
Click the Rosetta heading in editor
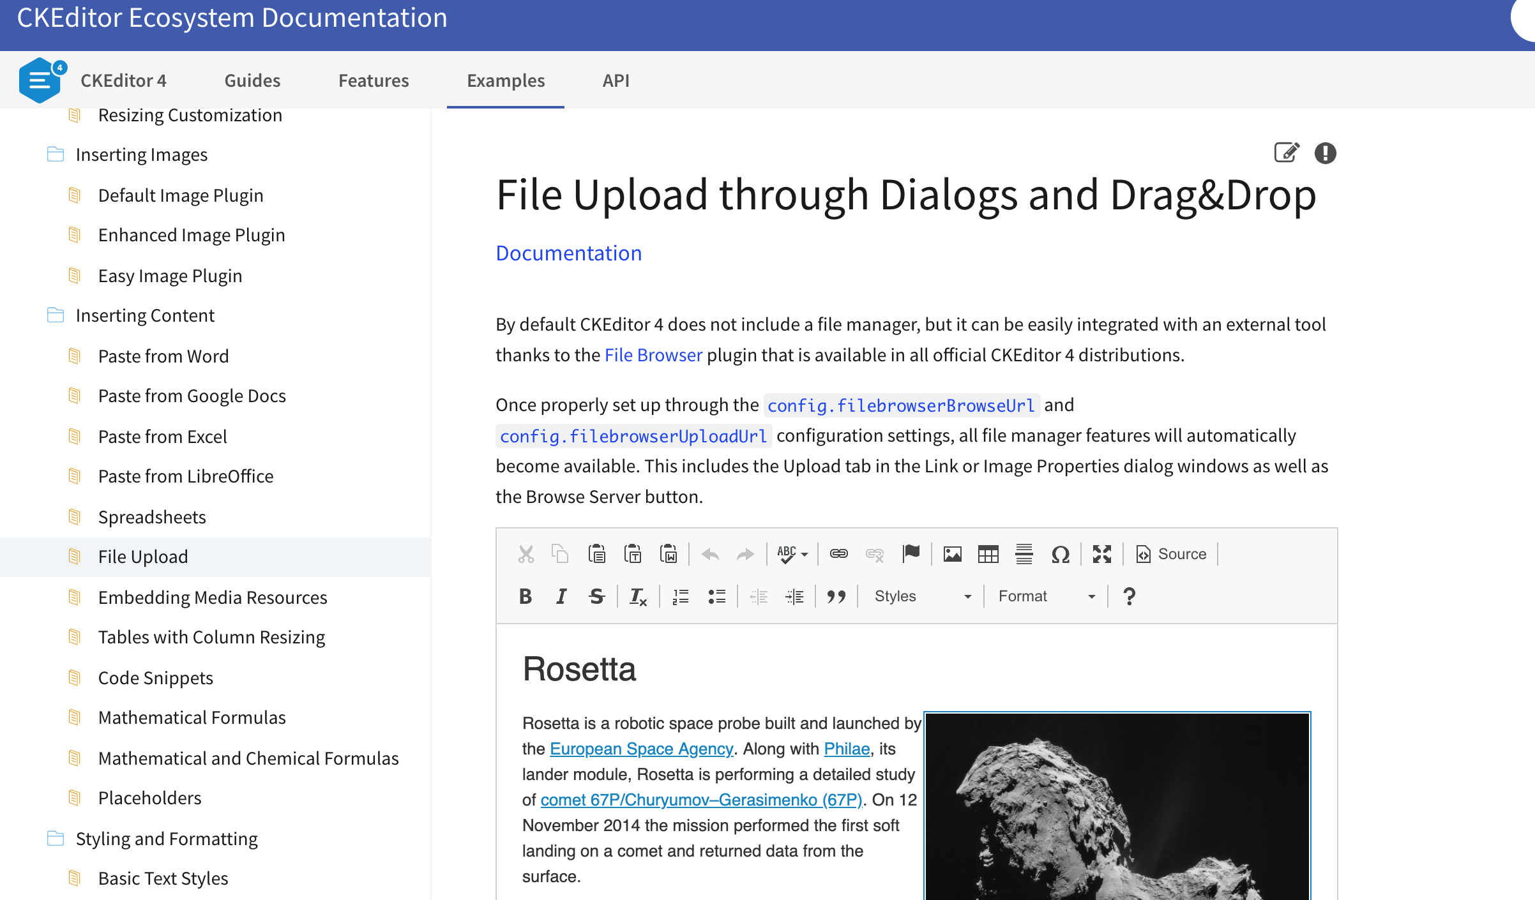[579, 669]
